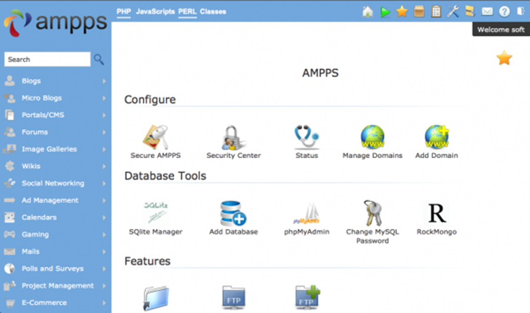
Task: Open the Status stethoscope icon
Action: point(307,137)
